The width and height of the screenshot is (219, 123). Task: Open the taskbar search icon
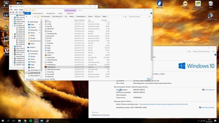pos(8,121)
